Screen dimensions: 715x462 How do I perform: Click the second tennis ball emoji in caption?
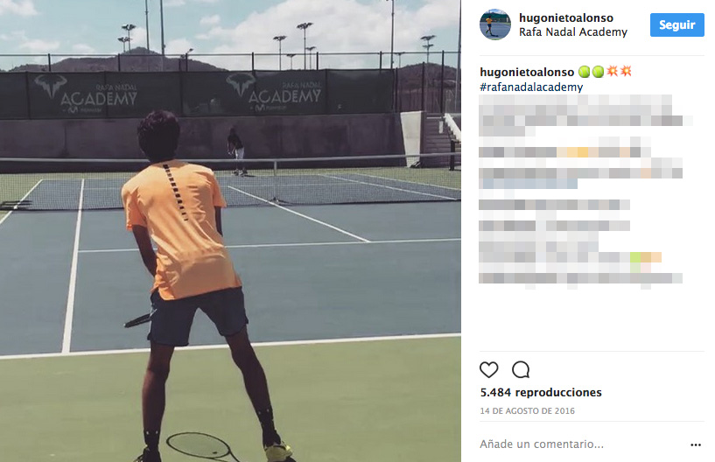click(598, 72)
